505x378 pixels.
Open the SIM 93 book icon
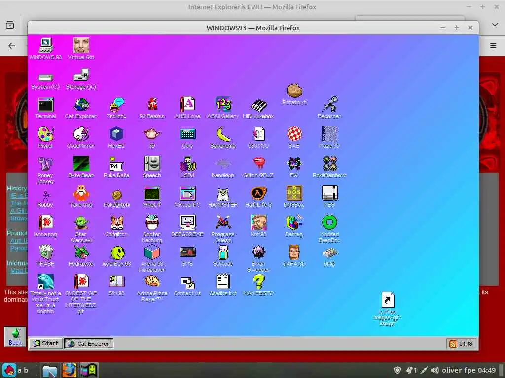pyautogui.click(x=116, y=282)
